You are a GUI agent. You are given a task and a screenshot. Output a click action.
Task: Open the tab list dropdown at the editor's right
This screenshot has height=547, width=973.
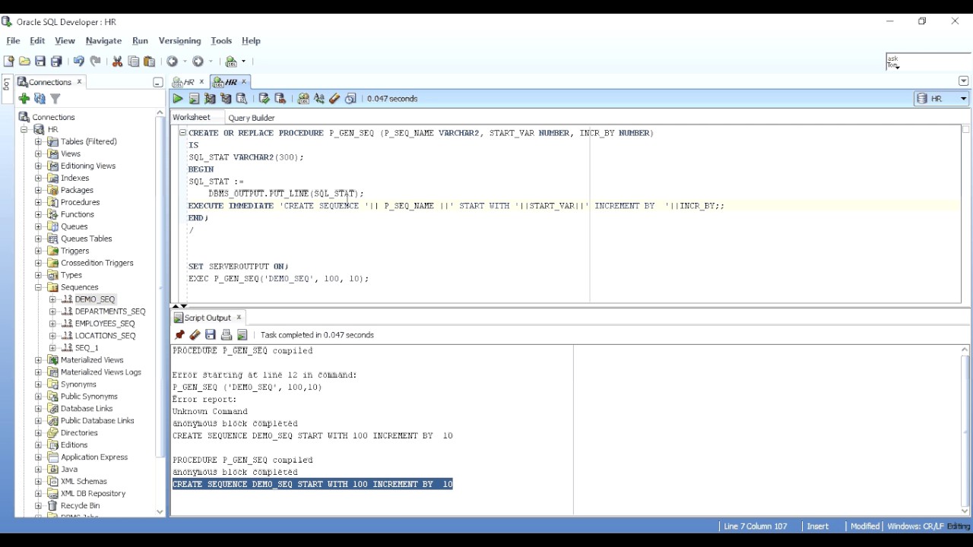(x=964, y=81)
